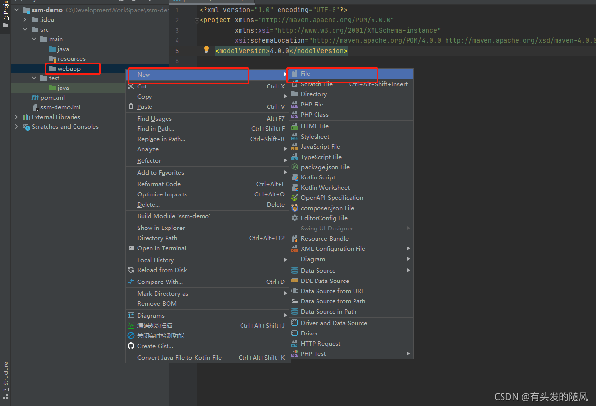Click the File icon in New submenu
596x406 pixels.
295,74
